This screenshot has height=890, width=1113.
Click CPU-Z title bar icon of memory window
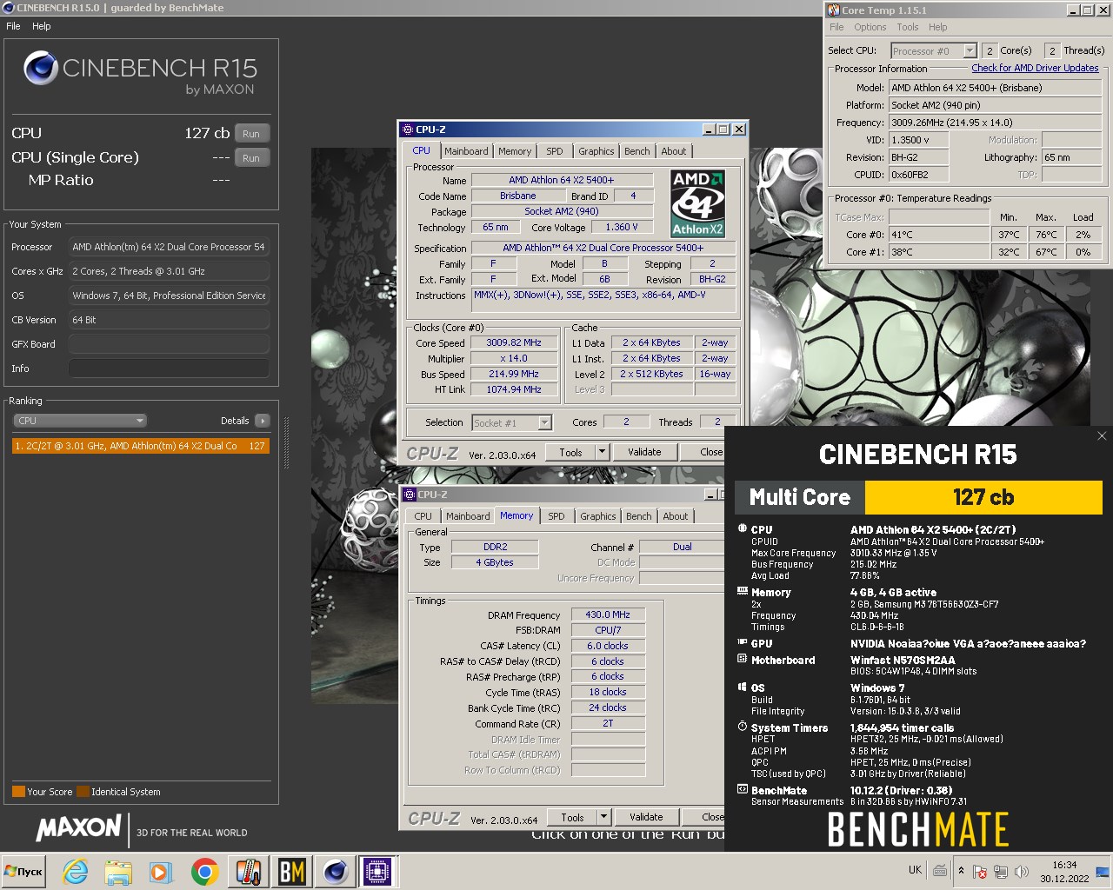409,495
